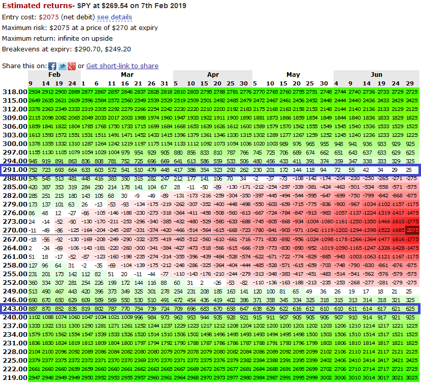Screen dimensions: 421x384
Task: Share on Facebook via its icon
Action: (52, 66)
